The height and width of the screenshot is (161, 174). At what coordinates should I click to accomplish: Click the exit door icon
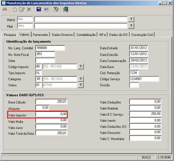point(65,9)
